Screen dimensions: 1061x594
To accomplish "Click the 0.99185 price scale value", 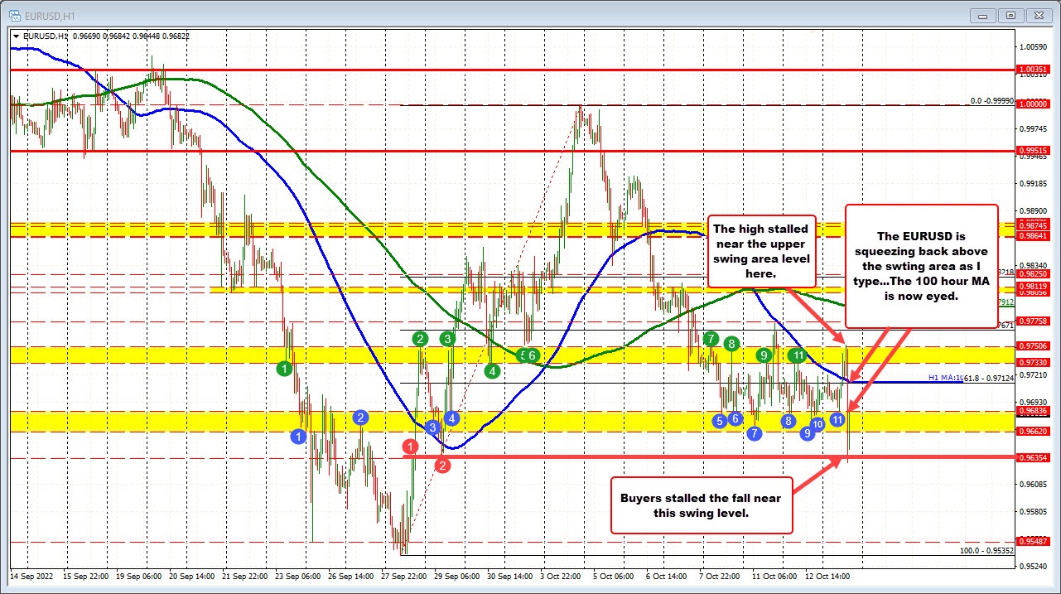I will pos(1032,183).
